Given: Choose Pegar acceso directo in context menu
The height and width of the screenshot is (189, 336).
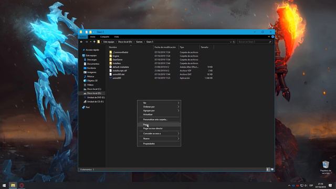Looking at the screenshot, I should click(x=159, y=128).
